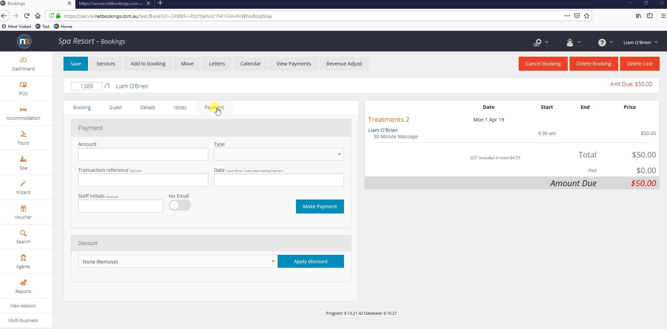Screen dimensions: 667x329
Task: Expand the help dropdown arrow
Action: tap(611, 42)
